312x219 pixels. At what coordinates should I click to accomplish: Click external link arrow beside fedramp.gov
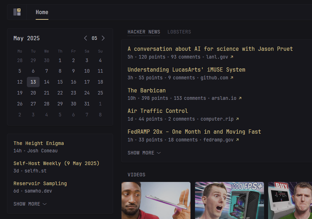pos(237,140)
